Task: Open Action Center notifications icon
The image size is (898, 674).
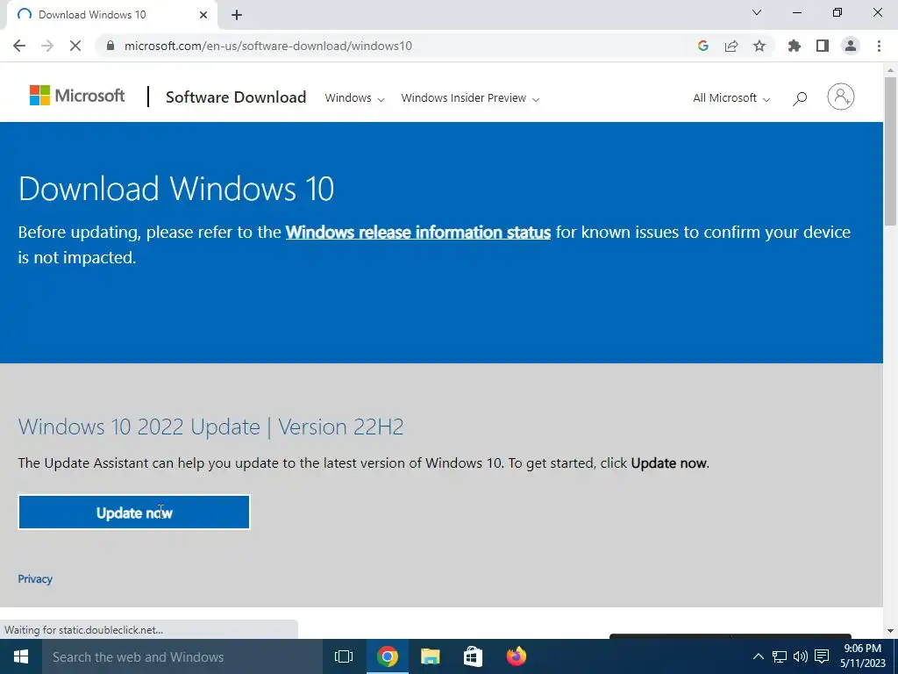Action: [822, 656]
